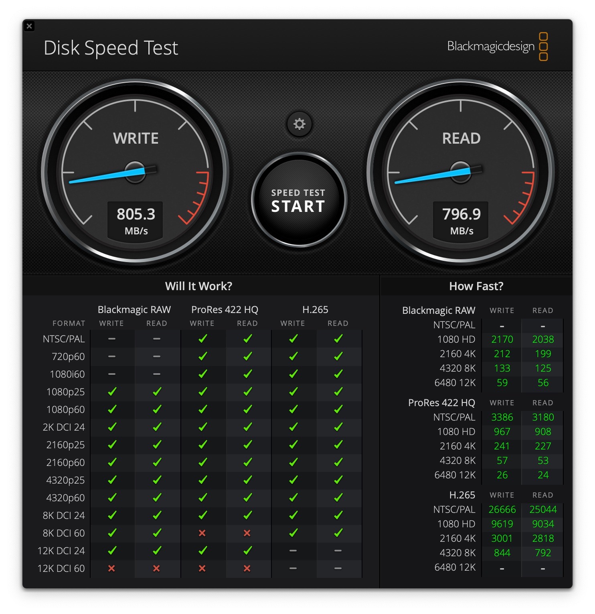This screenshot has width=595, height=614.
Task: Click H.265 4320 8K write value 844
Action: (x=502, y=553)
